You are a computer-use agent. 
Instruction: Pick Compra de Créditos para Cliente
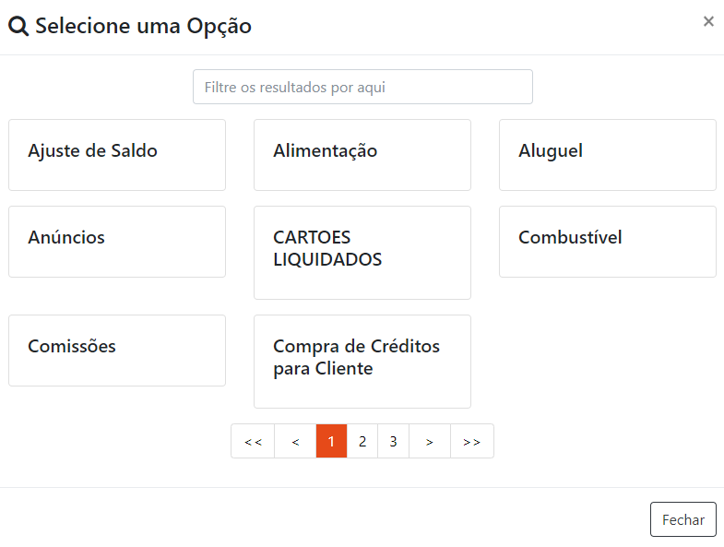(x=362, y=362)
